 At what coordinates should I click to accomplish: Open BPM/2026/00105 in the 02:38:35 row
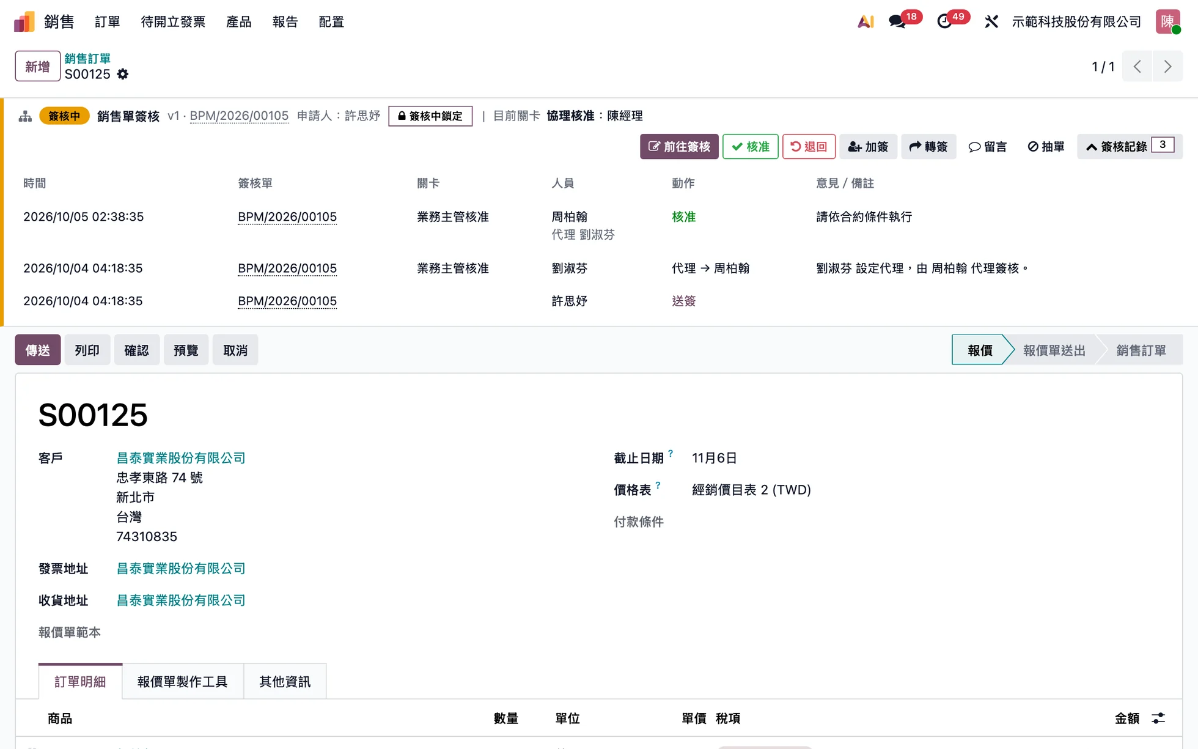(287, 217)
